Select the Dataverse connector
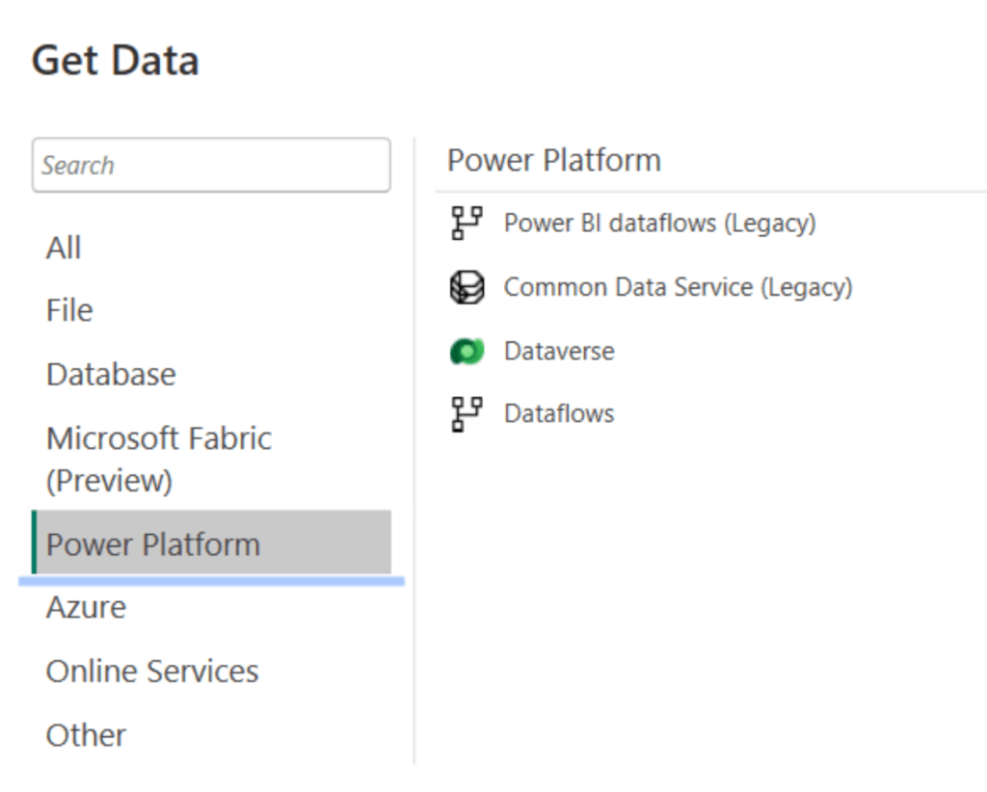The width and height of the screenshot is (987, 792). pos(559,351)
